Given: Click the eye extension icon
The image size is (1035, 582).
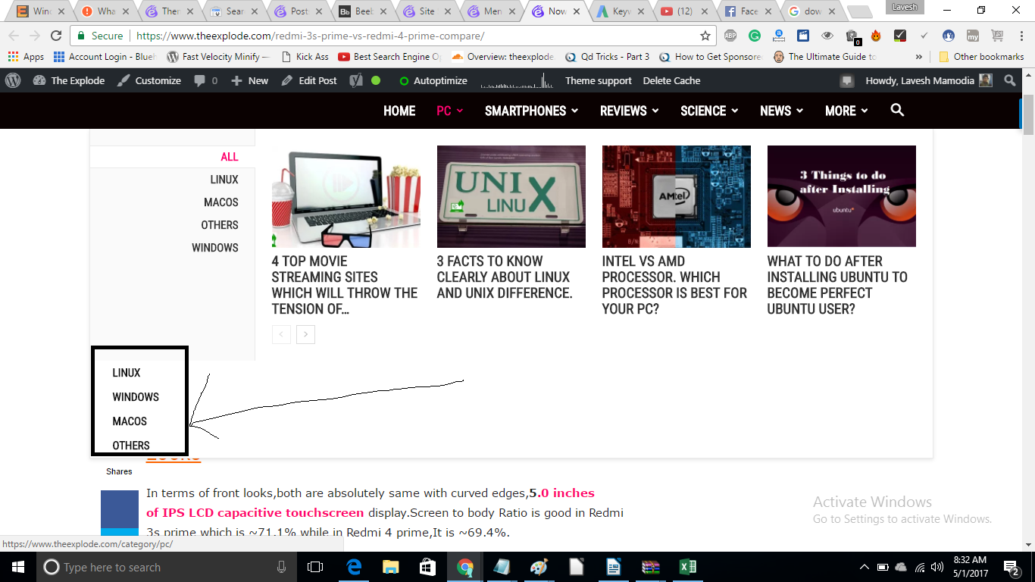Looking at the screenshot, I should point(827,36).
